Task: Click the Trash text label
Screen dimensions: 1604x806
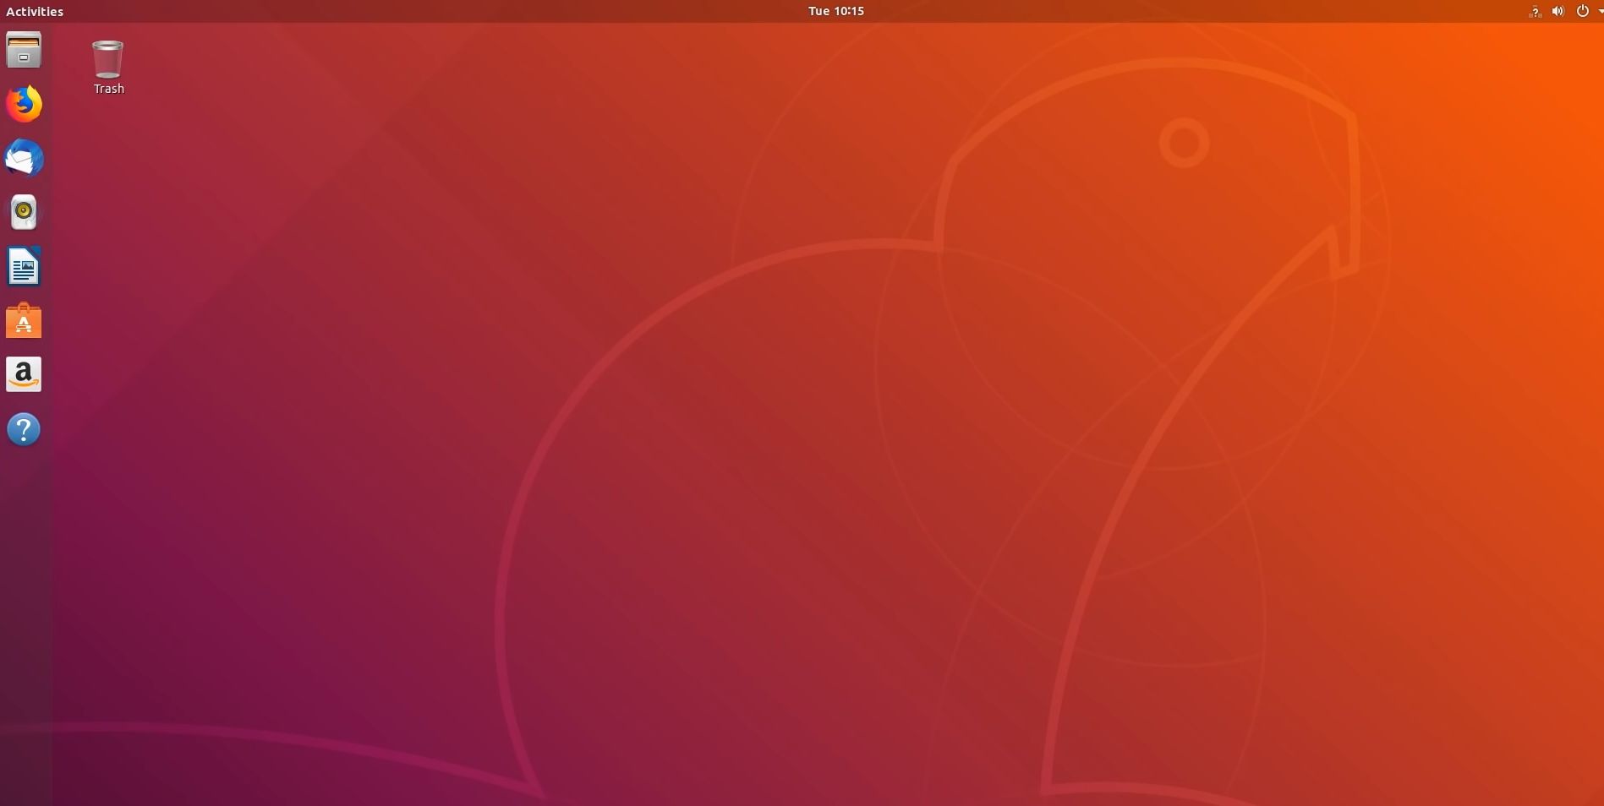Action: click(x=108, y=89)
